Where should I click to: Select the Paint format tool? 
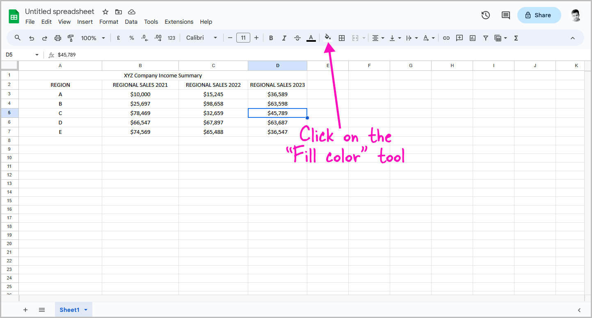71,38
